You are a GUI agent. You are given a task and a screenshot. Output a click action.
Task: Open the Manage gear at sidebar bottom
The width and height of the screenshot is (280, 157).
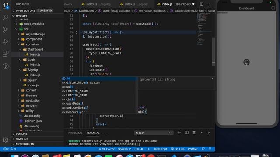(x=6, y=140)
